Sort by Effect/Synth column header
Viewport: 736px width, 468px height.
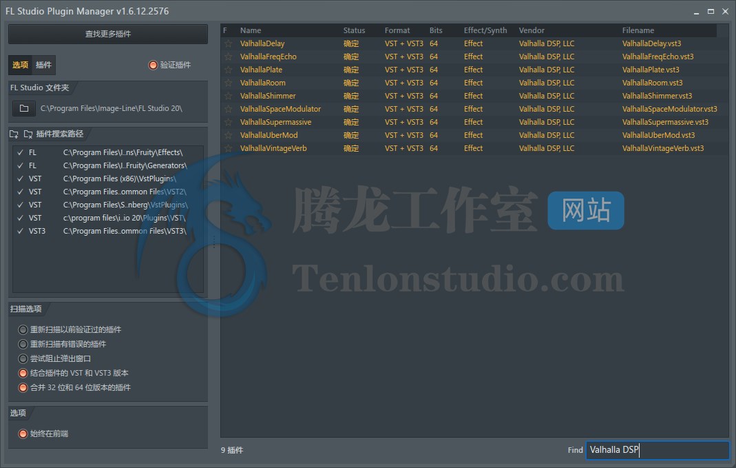pyautogui.click(x=485, y=30)
